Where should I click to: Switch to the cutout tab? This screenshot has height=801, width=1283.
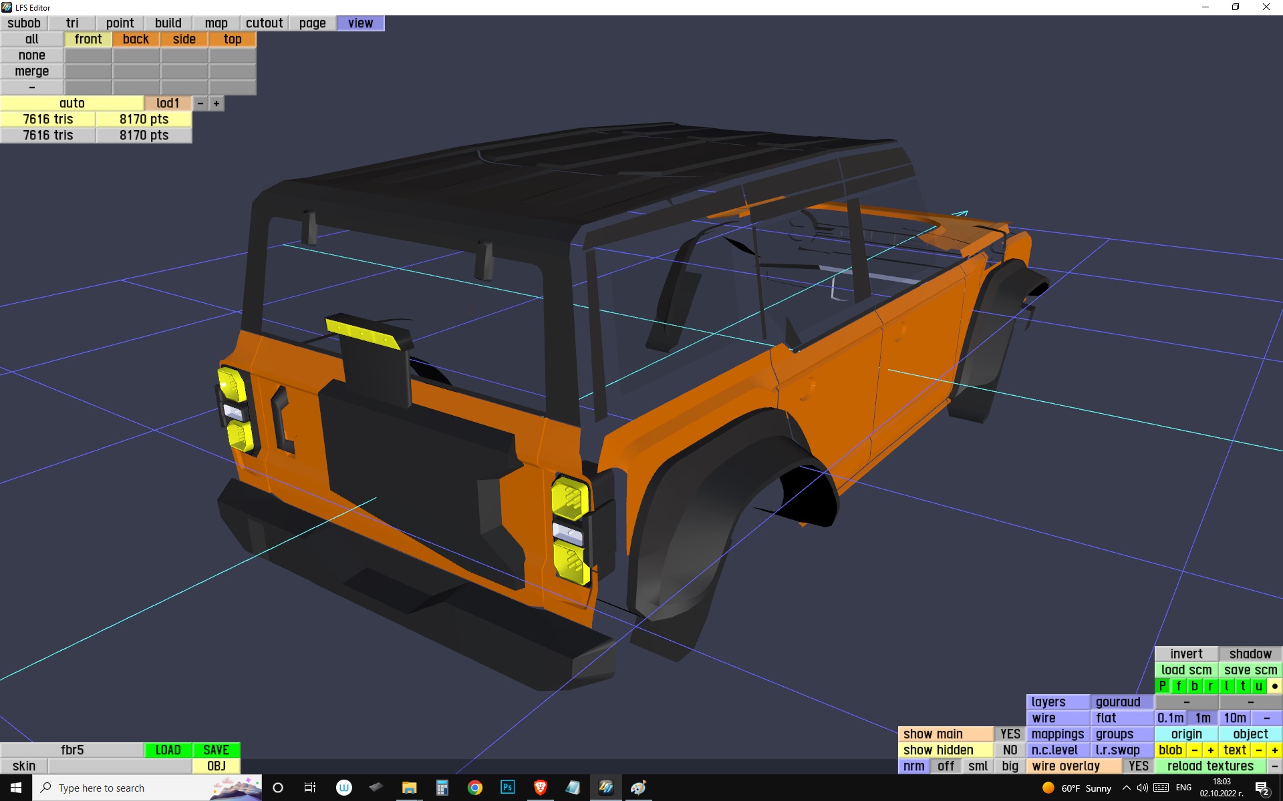pos(264,23)
